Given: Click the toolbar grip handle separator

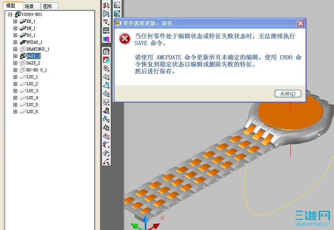Looking at the screenshot, I should point(106,45).
